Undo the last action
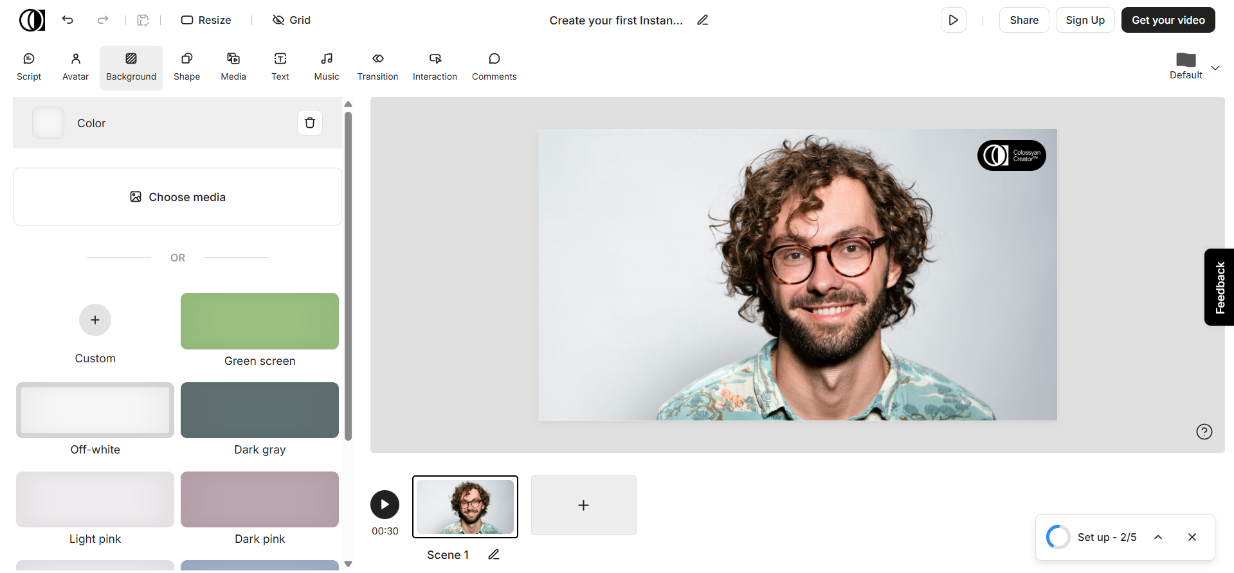The height and width of the screenshot is (573, 1234). (x=68, y=20)
